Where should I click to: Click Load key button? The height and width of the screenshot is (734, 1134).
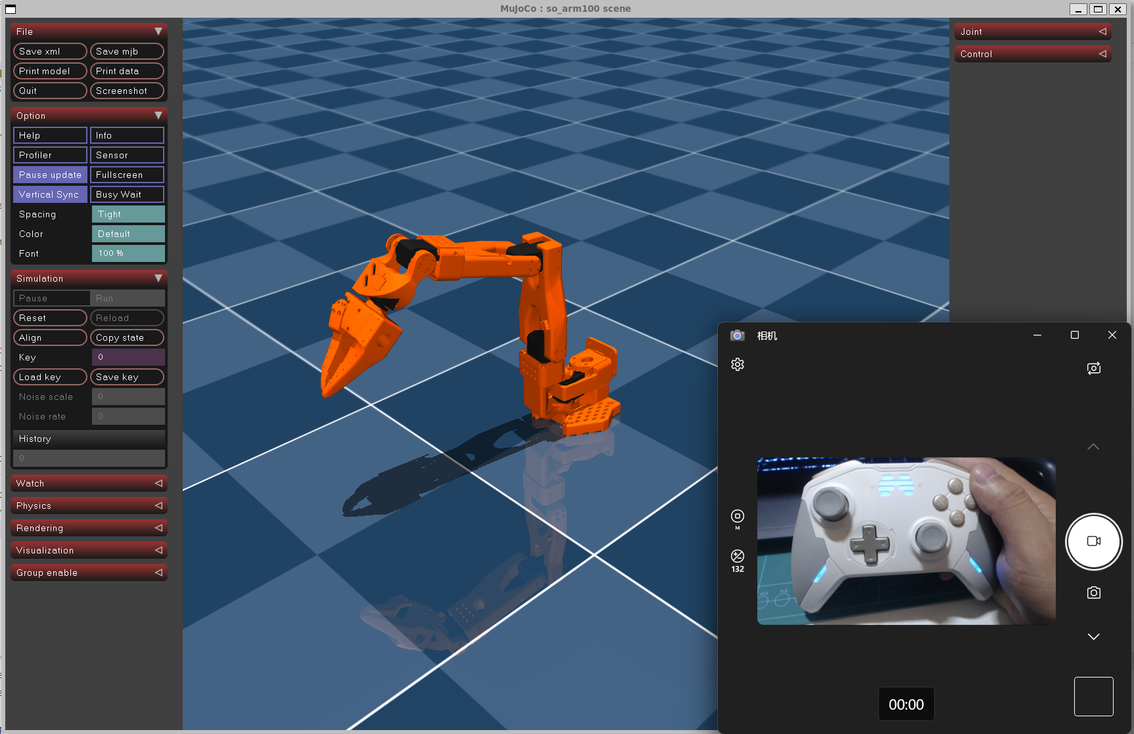click(x=50, y=377)
